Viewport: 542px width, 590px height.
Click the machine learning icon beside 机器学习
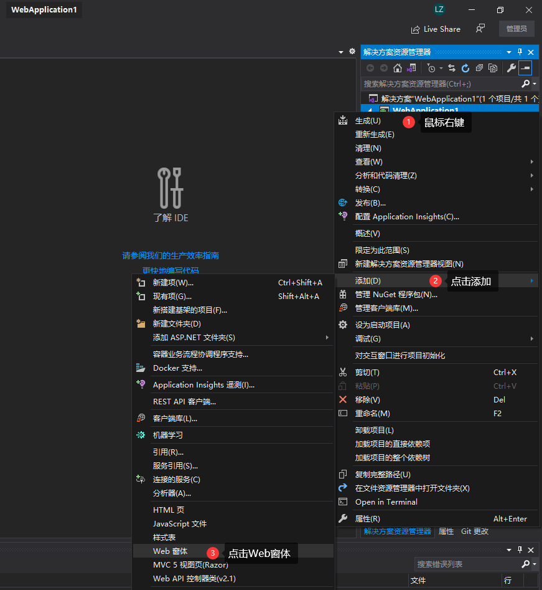141,435
